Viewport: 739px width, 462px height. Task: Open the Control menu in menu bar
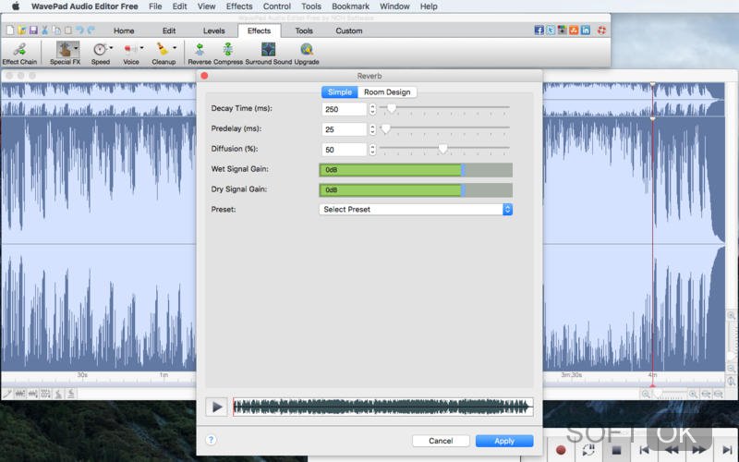pyautogui.click(x=276, y=6)
